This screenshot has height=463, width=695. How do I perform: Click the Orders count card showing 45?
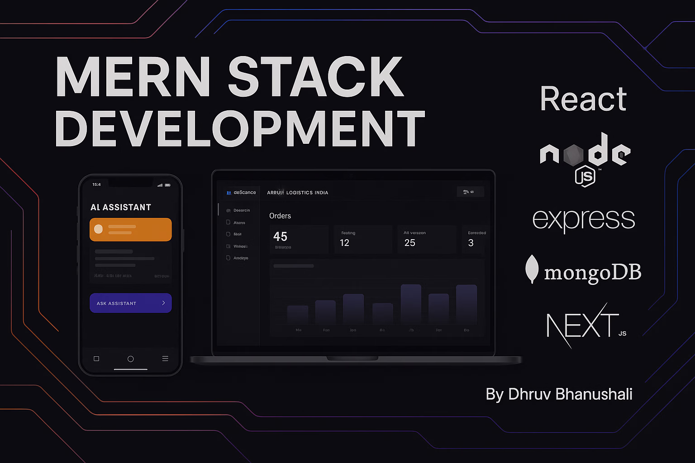299,239
